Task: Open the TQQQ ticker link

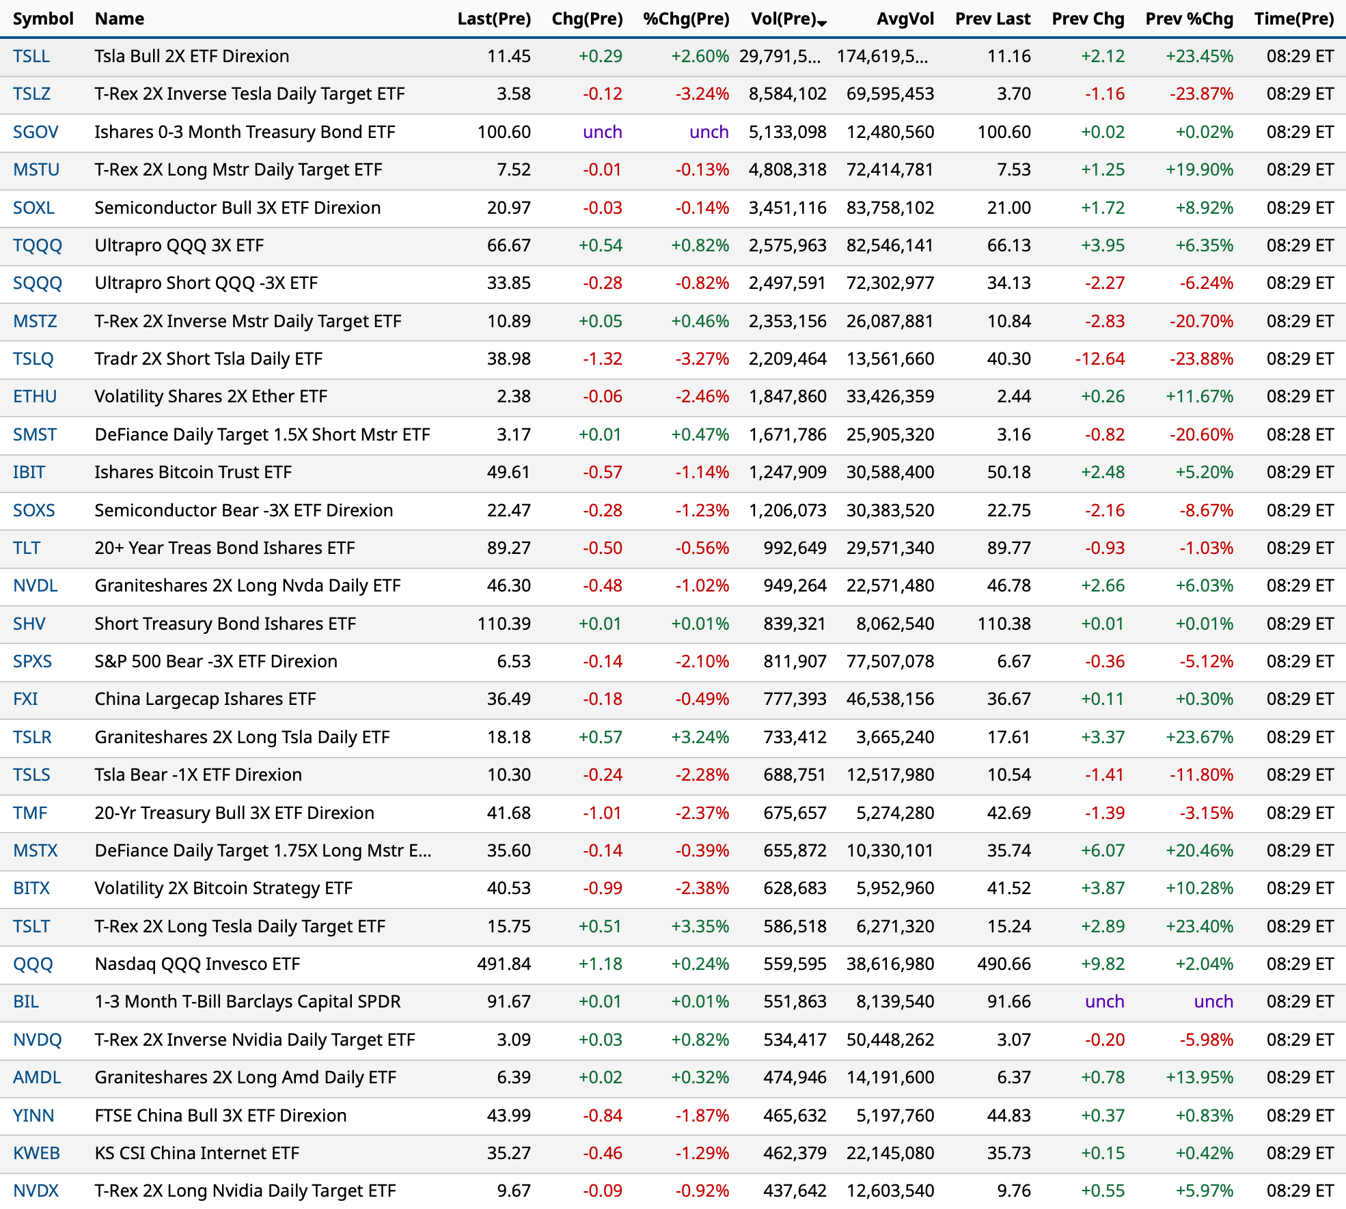Action: [38, 246]
